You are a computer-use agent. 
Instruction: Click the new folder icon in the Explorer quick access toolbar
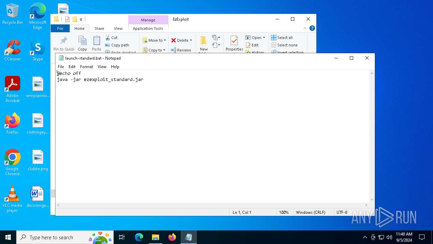[75, 19]
